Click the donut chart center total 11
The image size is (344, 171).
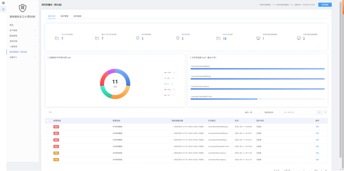click(x=115, y=82)
